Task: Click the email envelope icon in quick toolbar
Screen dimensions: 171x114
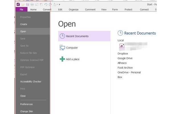Action: point(37,5)
